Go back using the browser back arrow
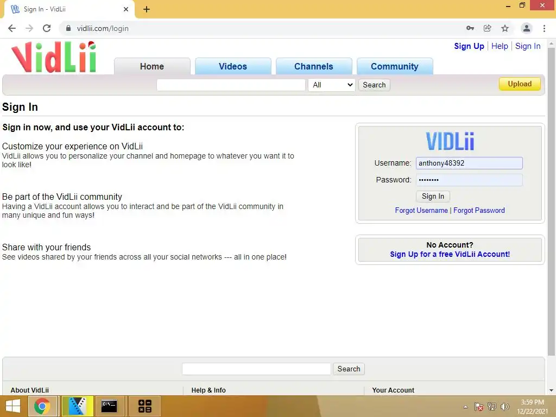Screen dimensions: 556x417 pos(12,28)
